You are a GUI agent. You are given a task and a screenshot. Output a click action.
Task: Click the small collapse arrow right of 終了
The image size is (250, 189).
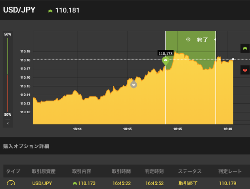[215, 40]
